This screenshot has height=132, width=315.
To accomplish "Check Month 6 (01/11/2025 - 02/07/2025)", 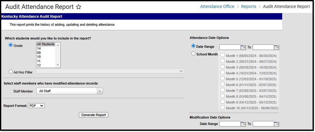I will click(x=223, y=84).
